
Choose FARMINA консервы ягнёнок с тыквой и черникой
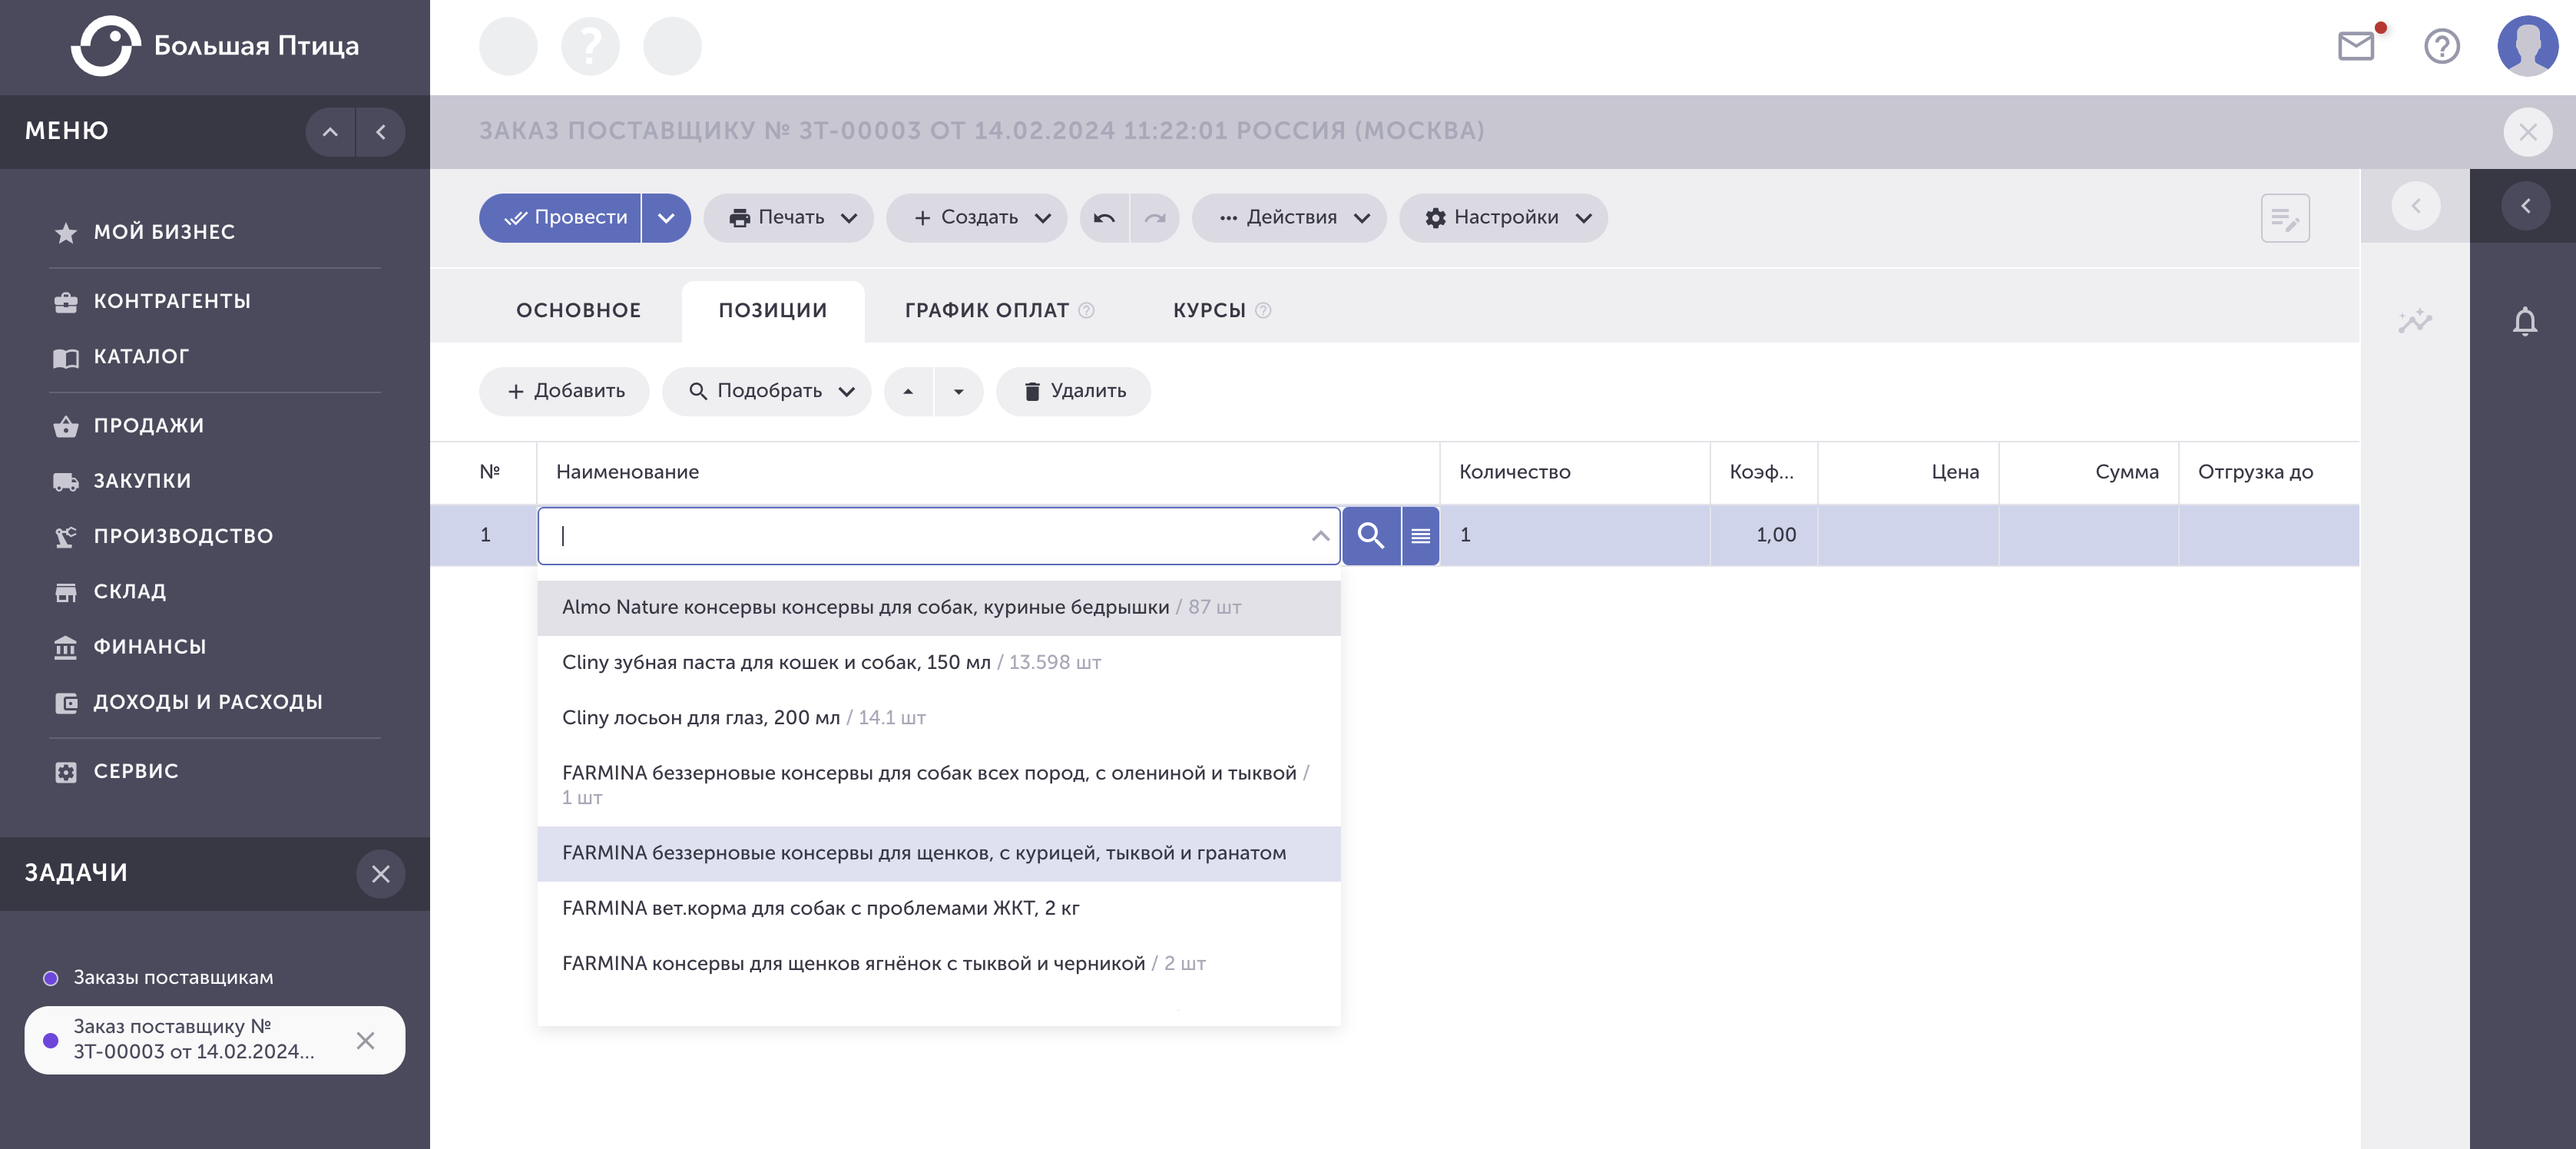[x=939, y=964]
